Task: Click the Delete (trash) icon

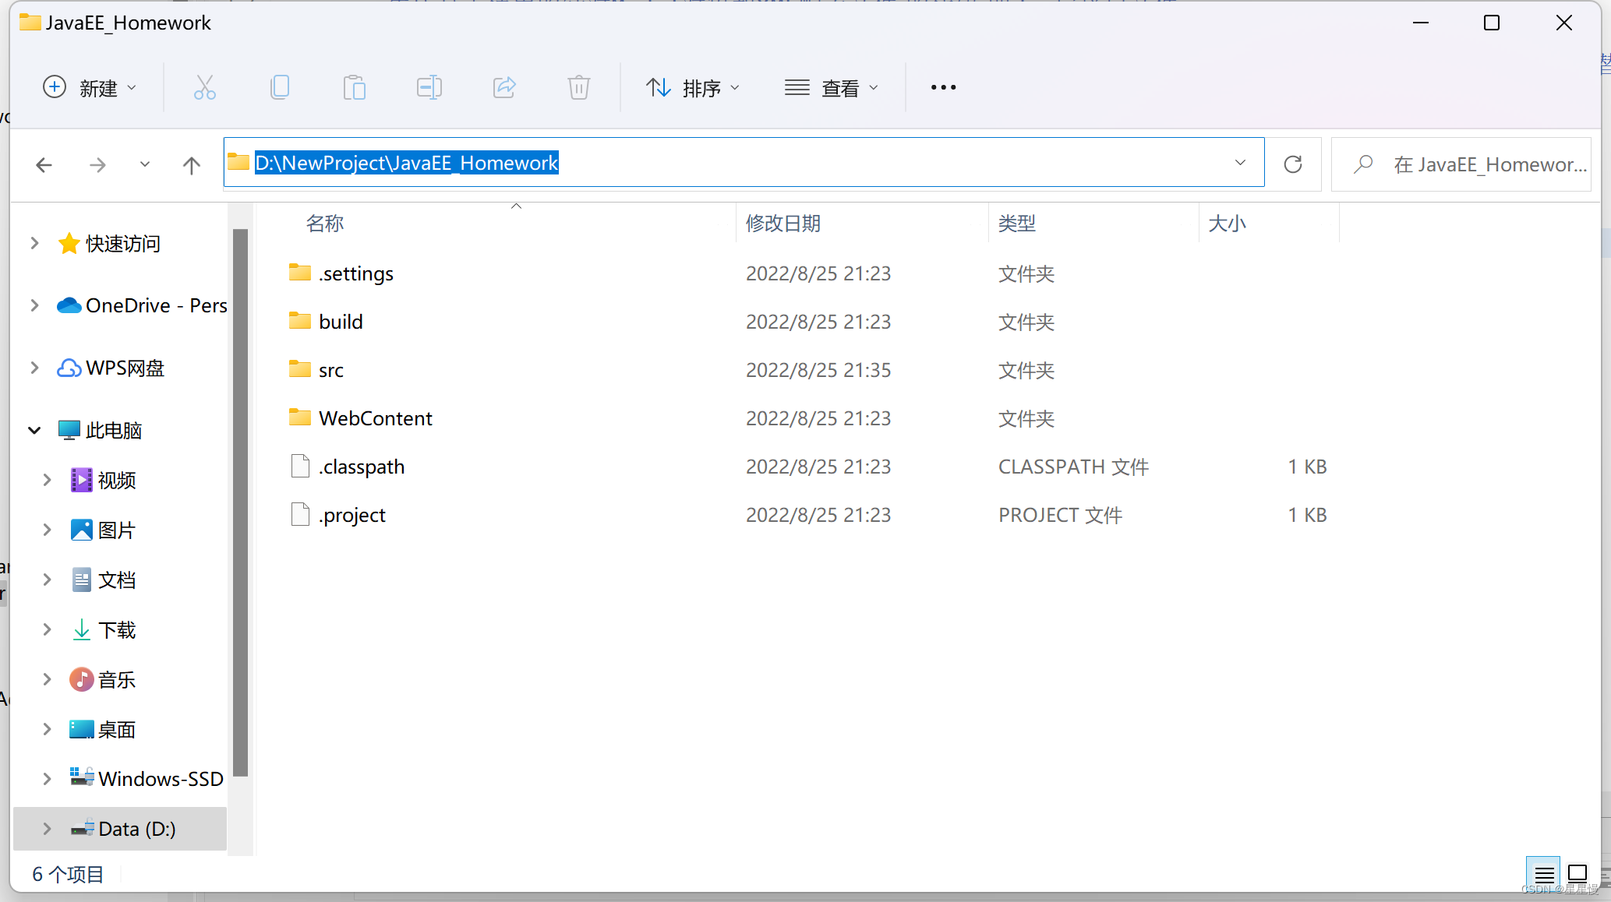Action: coord(578,87)
